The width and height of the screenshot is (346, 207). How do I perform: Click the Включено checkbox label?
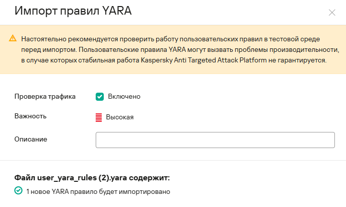[124, 96]
